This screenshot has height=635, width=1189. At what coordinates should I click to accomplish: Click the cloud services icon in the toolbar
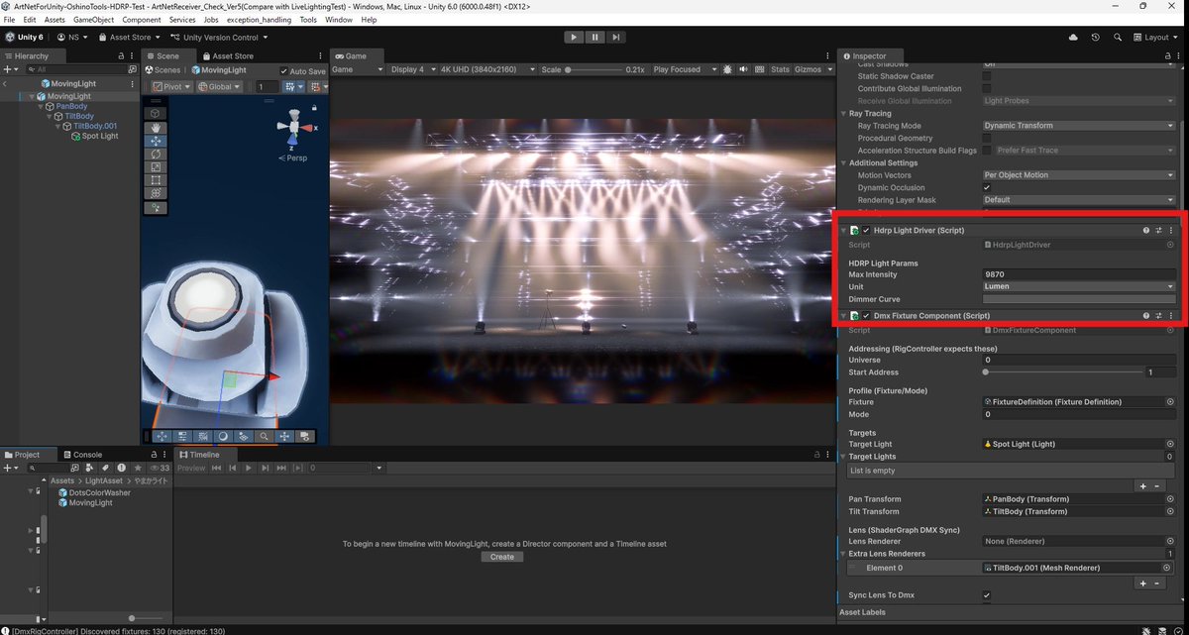click(x=1073, y=37)
